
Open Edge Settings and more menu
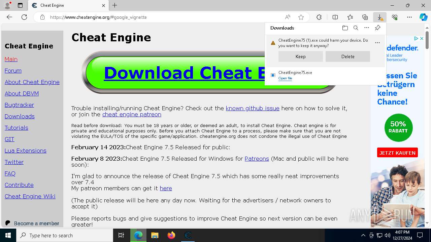click(x=409, y=17)
